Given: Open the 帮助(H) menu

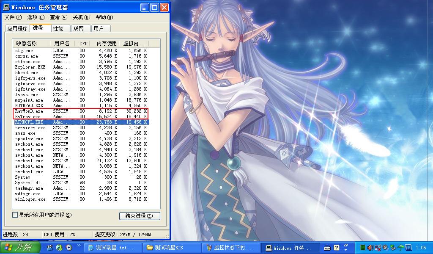Looking at the screenshot, I should (104, 17).
